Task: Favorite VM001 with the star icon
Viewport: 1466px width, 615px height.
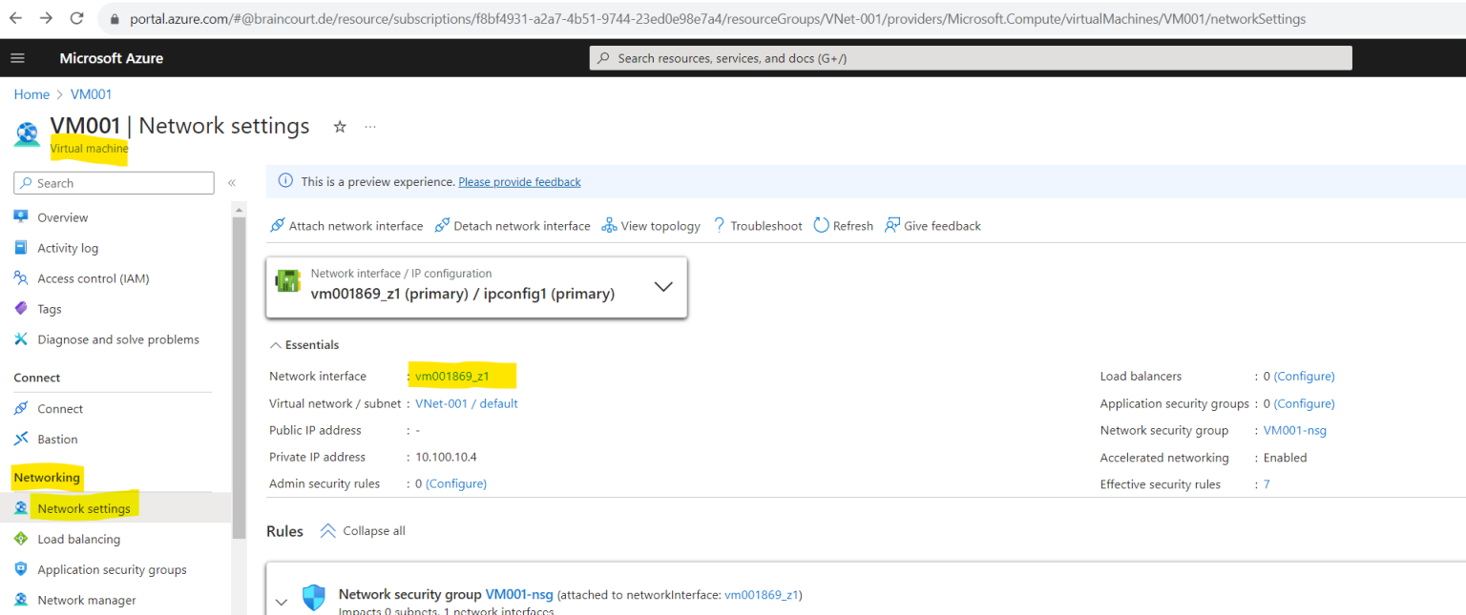Action: [x=340, y=126]
